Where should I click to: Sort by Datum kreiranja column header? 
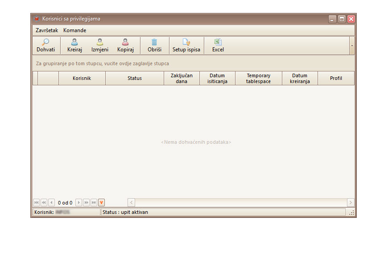pyautogui.click(x=300, y=78)
